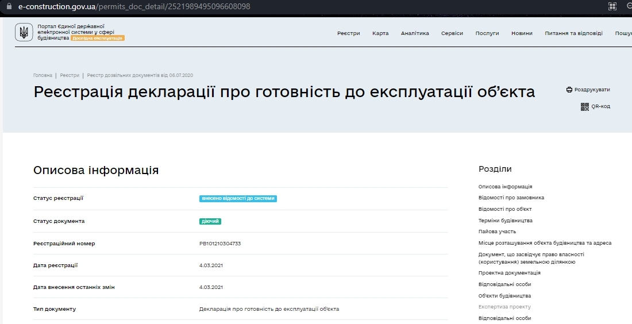This screenshot has height=324, width=632.
Task: Go to Відомості про об'єкт section
Action: point(505,209)
